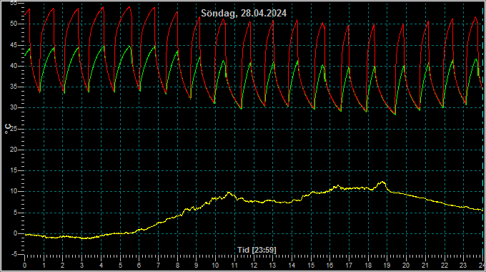
Task: Click the 0 degree axis label
Action: click(x=15, y=233)
